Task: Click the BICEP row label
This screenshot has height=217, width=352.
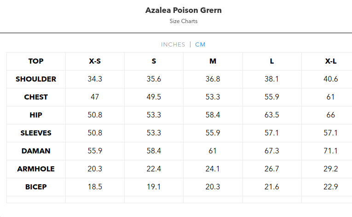Action: pyautogui.click(x=36, y=187)
